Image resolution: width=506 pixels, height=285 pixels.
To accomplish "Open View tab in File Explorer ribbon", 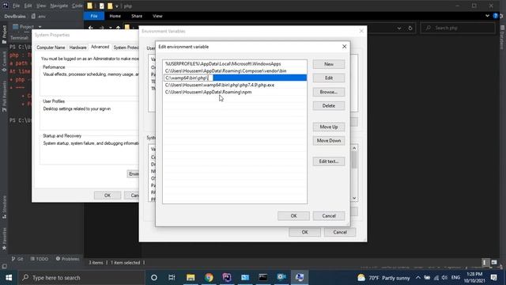I will pos(157,16).
